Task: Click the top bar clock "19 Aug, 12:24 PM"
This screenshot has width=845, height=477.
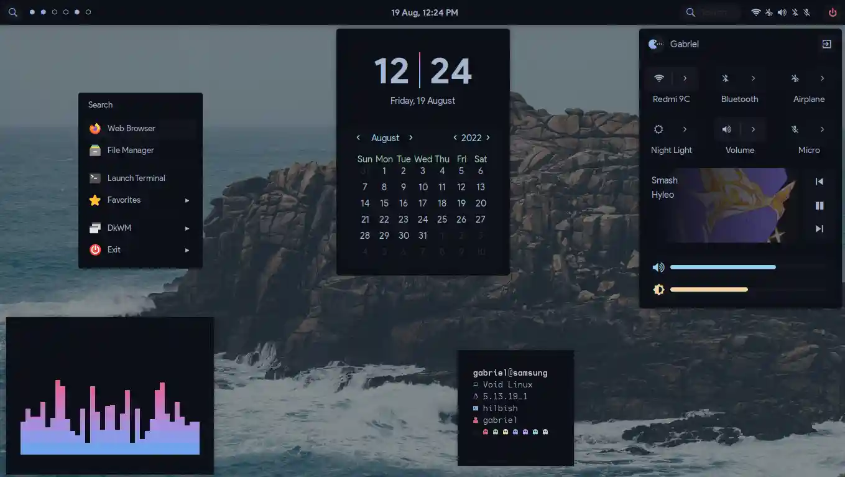Action: click(x=425, y=12)
